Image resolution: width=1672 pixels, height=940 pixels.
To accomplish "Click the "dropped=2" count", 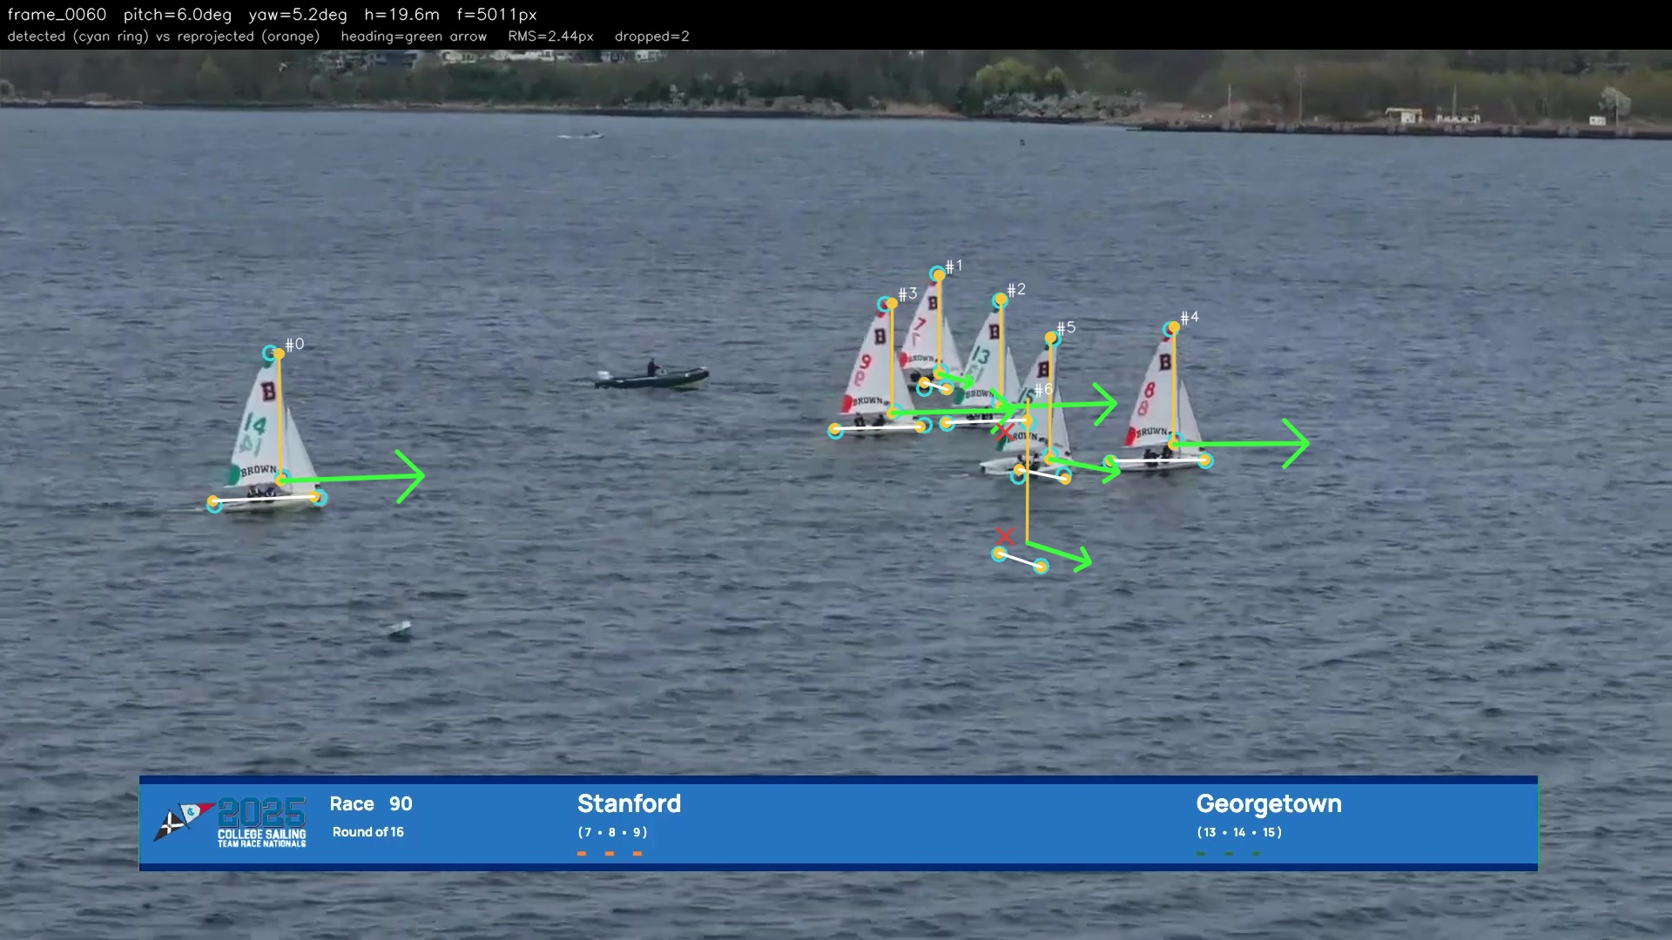I will pyautogui.click(x=652, y=37).
